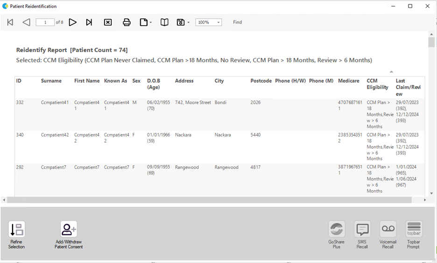This screenshot has width=437, height=263.
Task: Sort by Address column header
Action: [184, 81]
